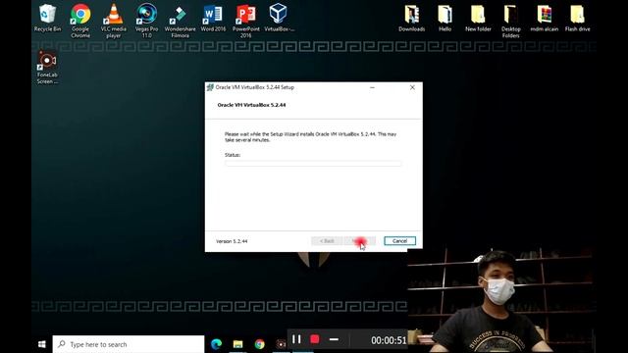
Task: Pause the screen recording
Action: (x=296, y=339)
